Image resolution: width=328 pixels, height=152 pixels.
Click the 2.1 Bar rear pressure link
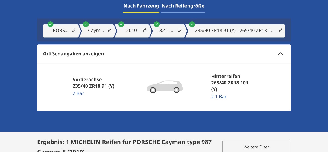(x=219, y=97)
